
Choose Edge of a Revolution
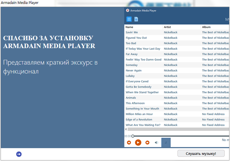(x=139, y=119)
